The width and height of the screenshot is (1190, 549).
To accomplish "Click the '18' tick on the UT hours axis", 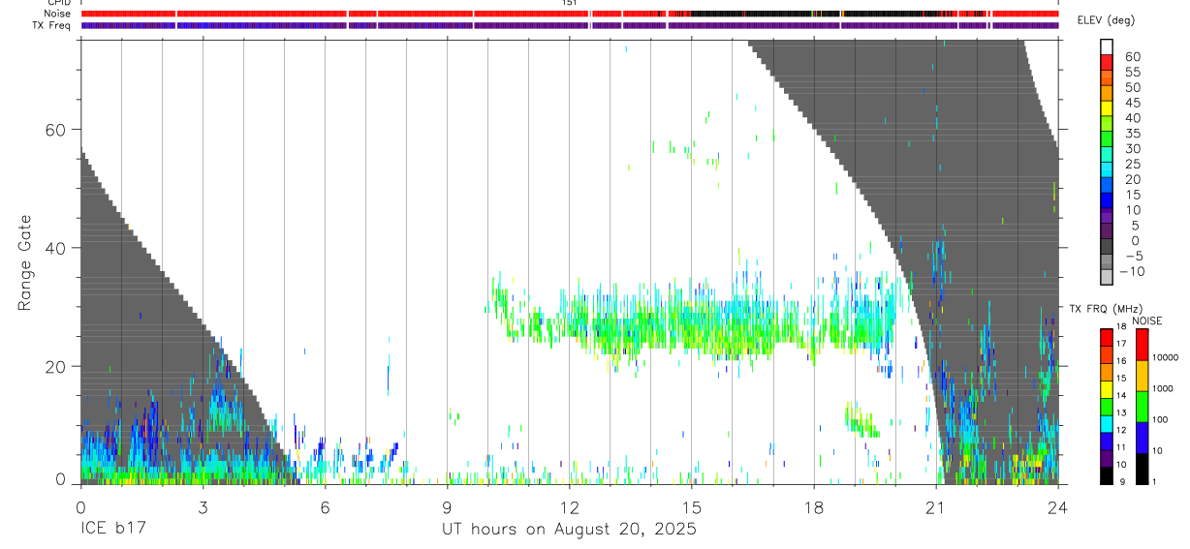I will [813, 506].
